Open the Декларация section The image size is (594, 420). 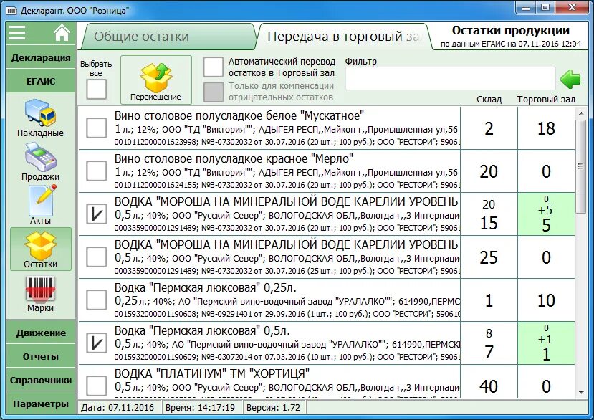click(x=40, y=57)
